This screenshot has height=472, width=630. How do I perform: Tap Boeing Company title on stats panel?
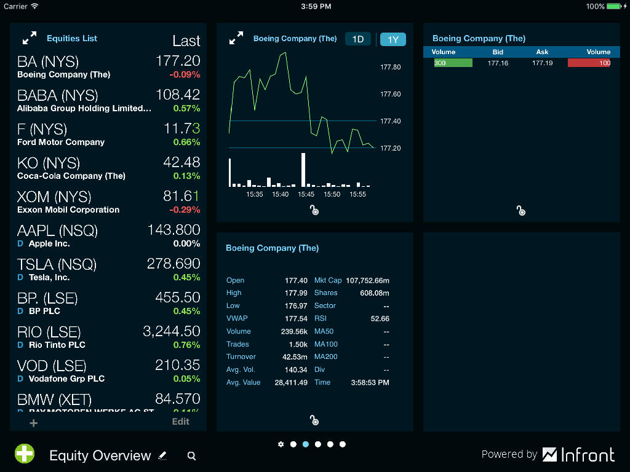pyautogui.click(x=273, y=248)
